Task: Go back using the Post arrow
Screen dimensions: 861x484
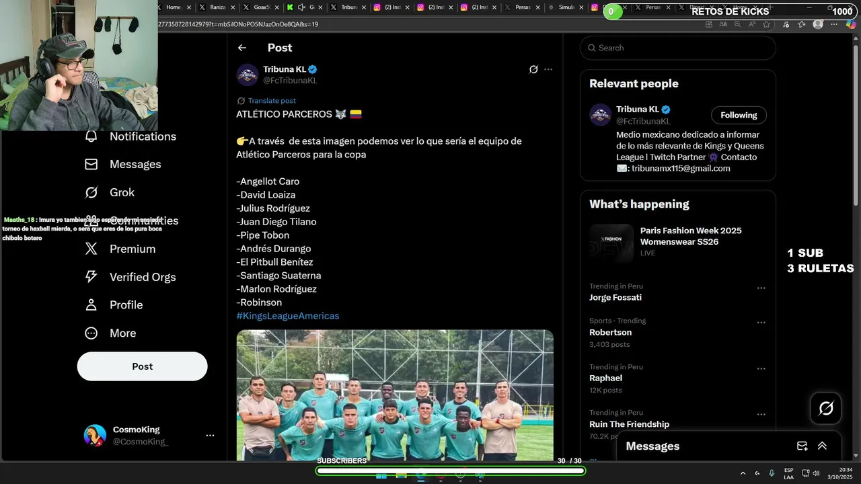Action: point(242,48)
